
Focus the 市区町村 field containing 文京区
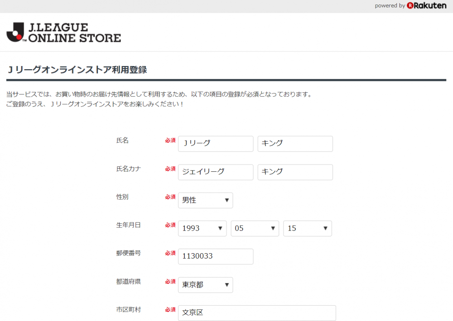[257, 313]
